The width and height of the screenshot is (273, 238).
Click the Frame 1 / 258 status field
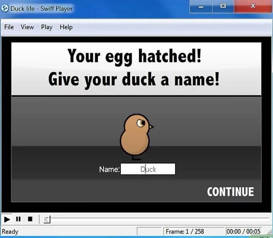point(193,231)
